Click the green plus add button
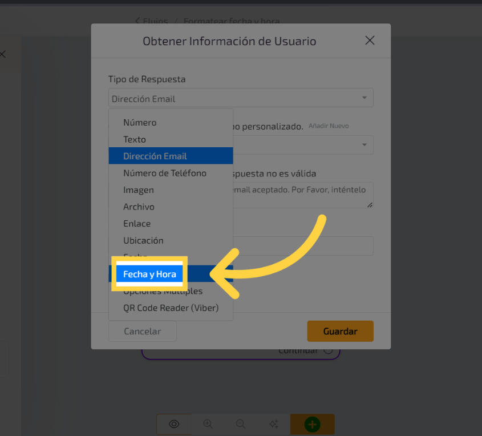 (x=312, y=424)
